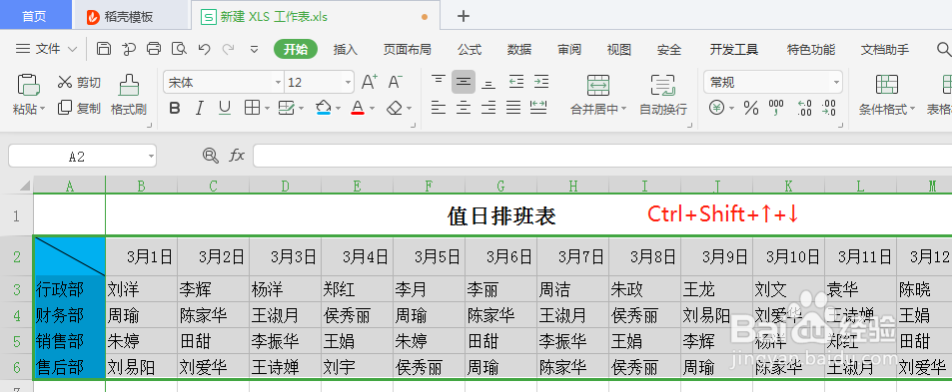Click the zoom lookup icon beside fx
Image resolution: width=952 pixels, height=392 pixels.
(210, 156)
